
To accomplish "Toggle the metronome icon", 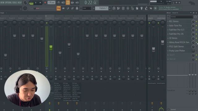I will click(x=58, y=2).
